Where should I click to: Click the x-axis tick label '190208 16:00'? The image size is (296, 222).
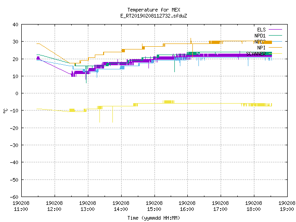(187, 206)
